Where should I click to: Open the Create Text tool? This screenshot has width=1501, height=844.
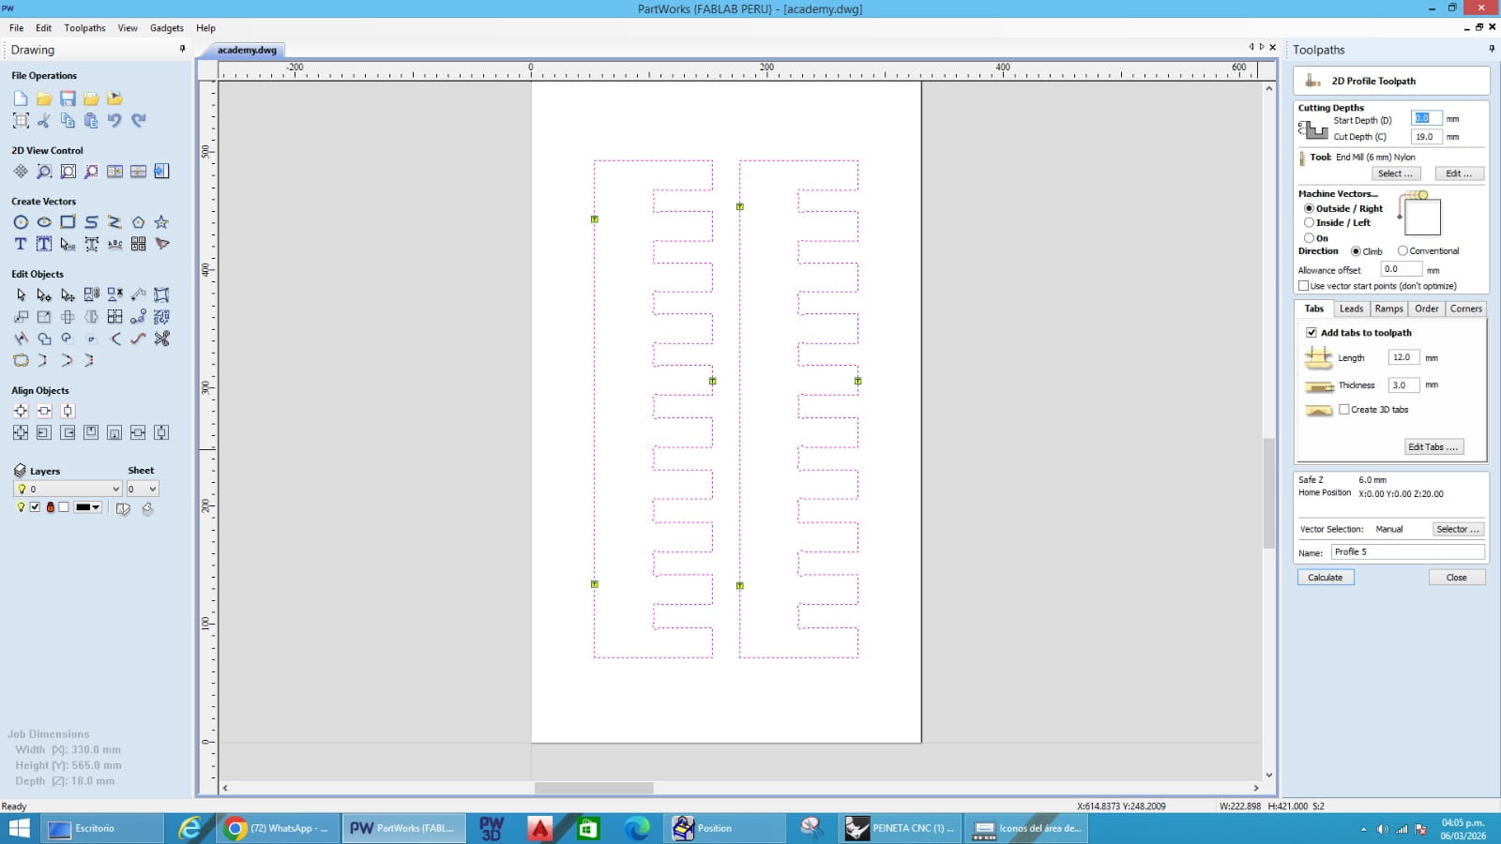(19, 244)
